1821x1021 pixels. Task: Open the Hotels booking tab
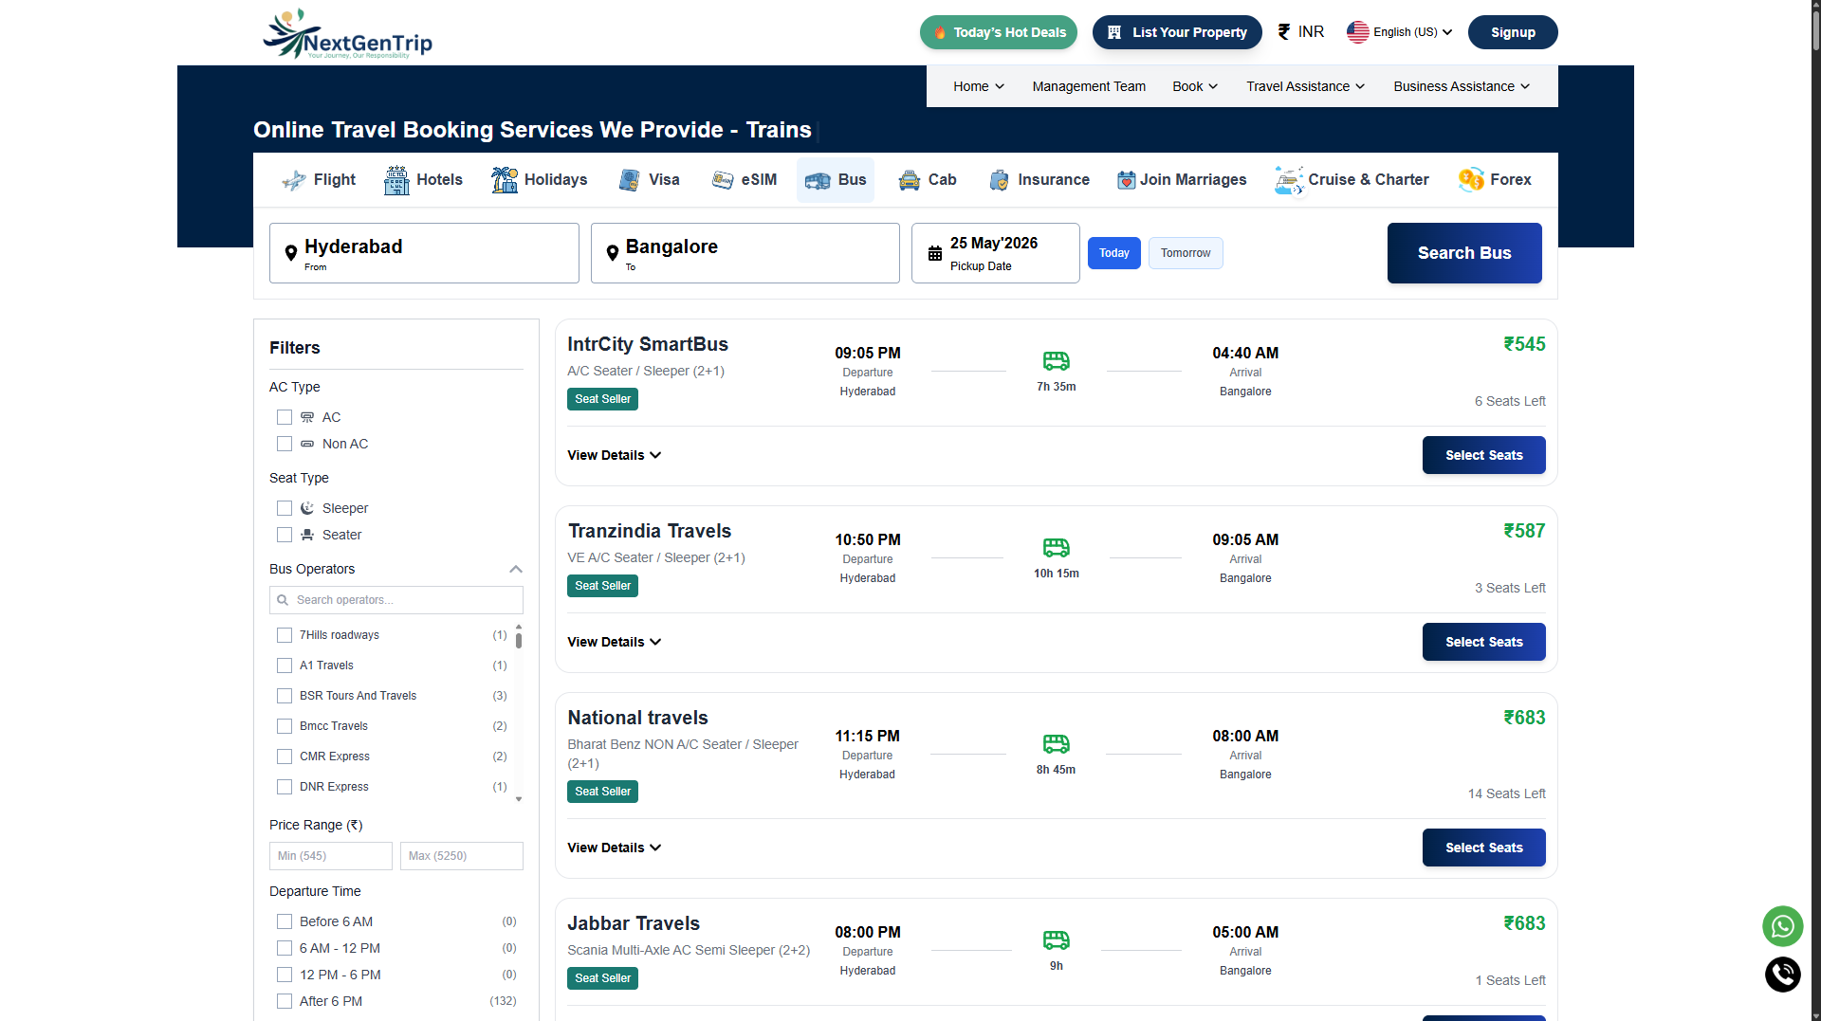pyautogui.click(x=423, y=180)
